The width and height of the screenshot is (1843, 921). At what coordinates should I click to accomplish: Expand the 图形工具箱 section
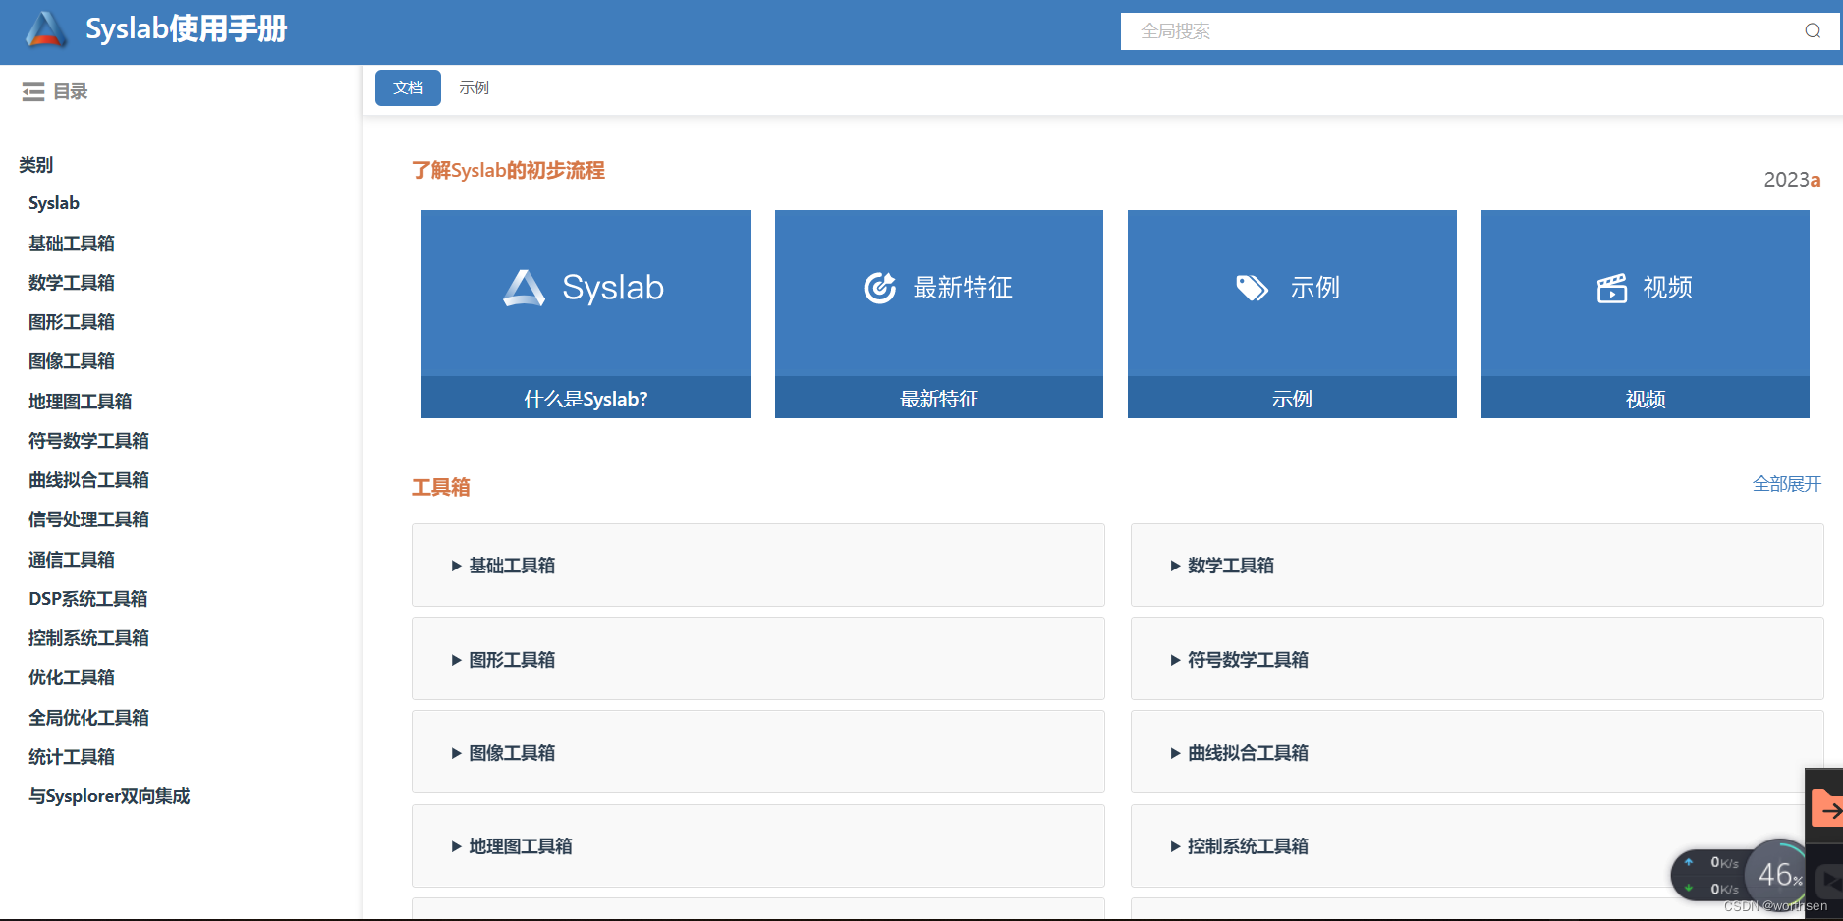(757, 659)
